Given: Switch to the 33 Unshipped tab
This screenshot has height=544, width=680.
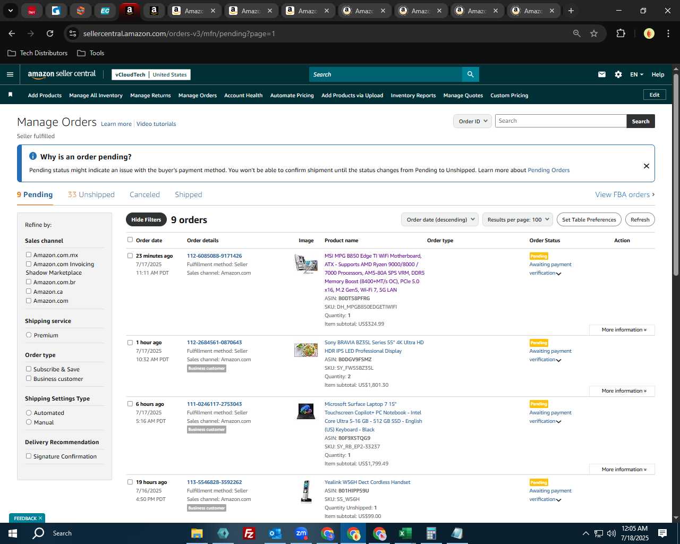Looking at the screenshot, I should (91, 194).
